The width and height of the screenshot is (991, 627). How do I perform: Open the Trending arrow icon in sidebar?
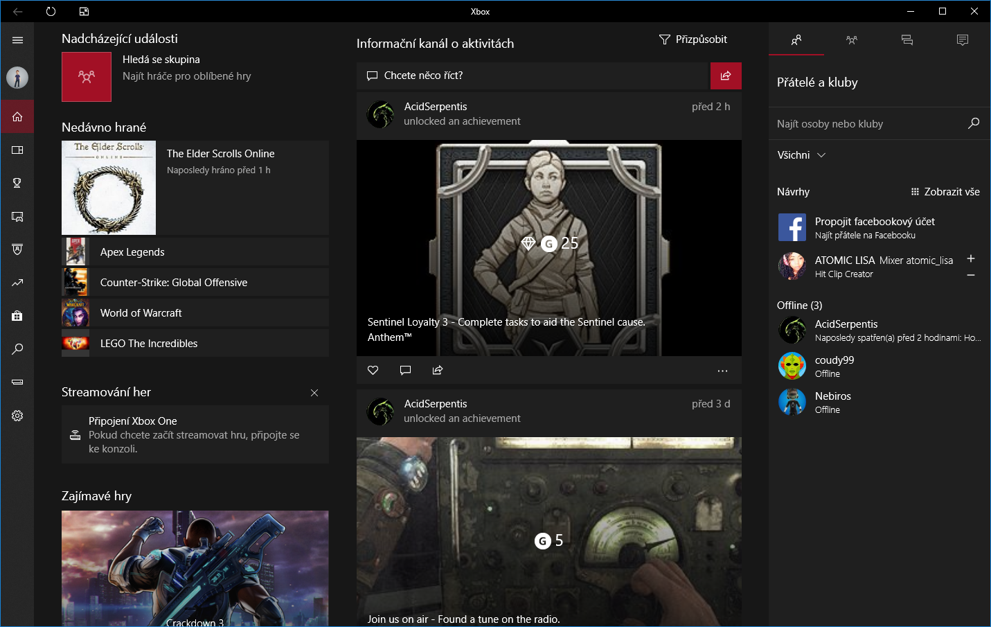tap(17, 283)
